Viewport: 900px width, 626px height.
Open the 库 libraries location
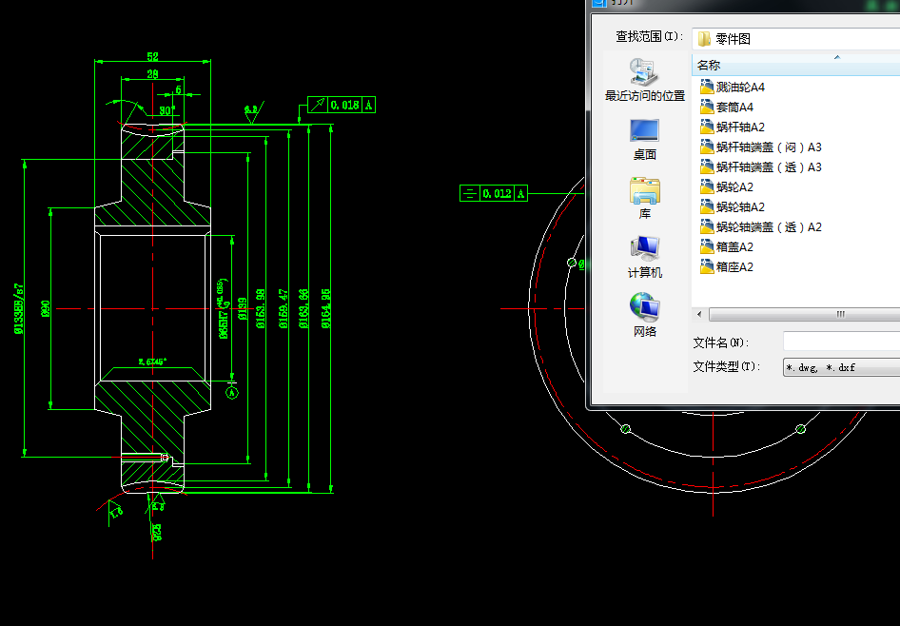click(645, 199)
